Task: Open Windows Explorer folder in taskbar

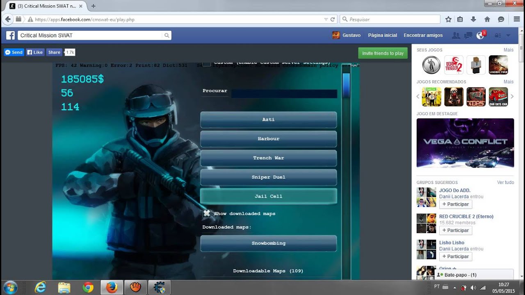Action: [x=64, y=288]
